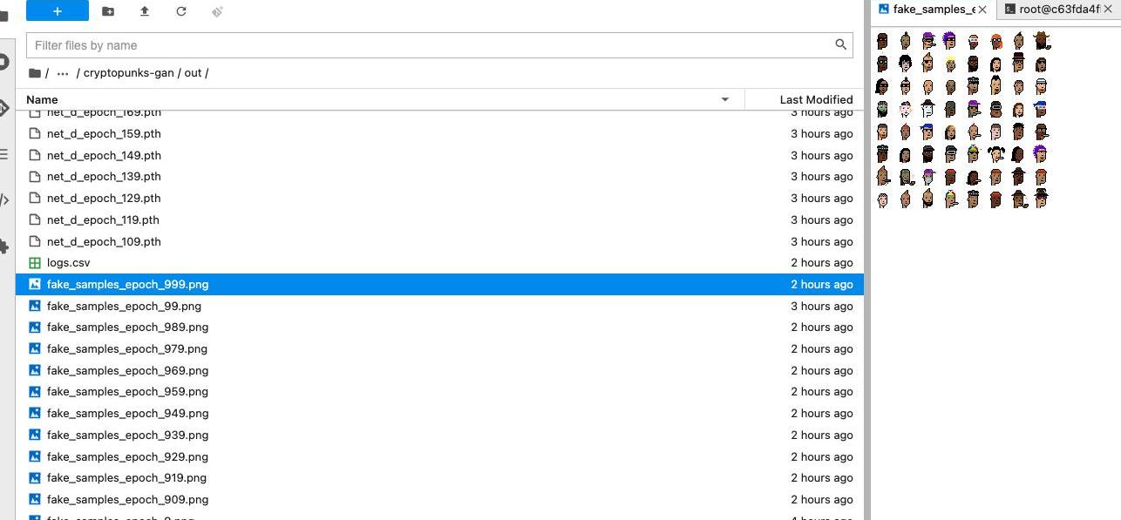Expand the collapsed breadcrumb ellipsis

(x=63, y=73)
